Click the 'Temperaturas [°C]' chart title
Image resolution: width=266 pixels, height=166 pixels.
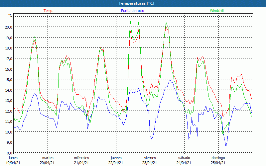[x=136, y=3]
